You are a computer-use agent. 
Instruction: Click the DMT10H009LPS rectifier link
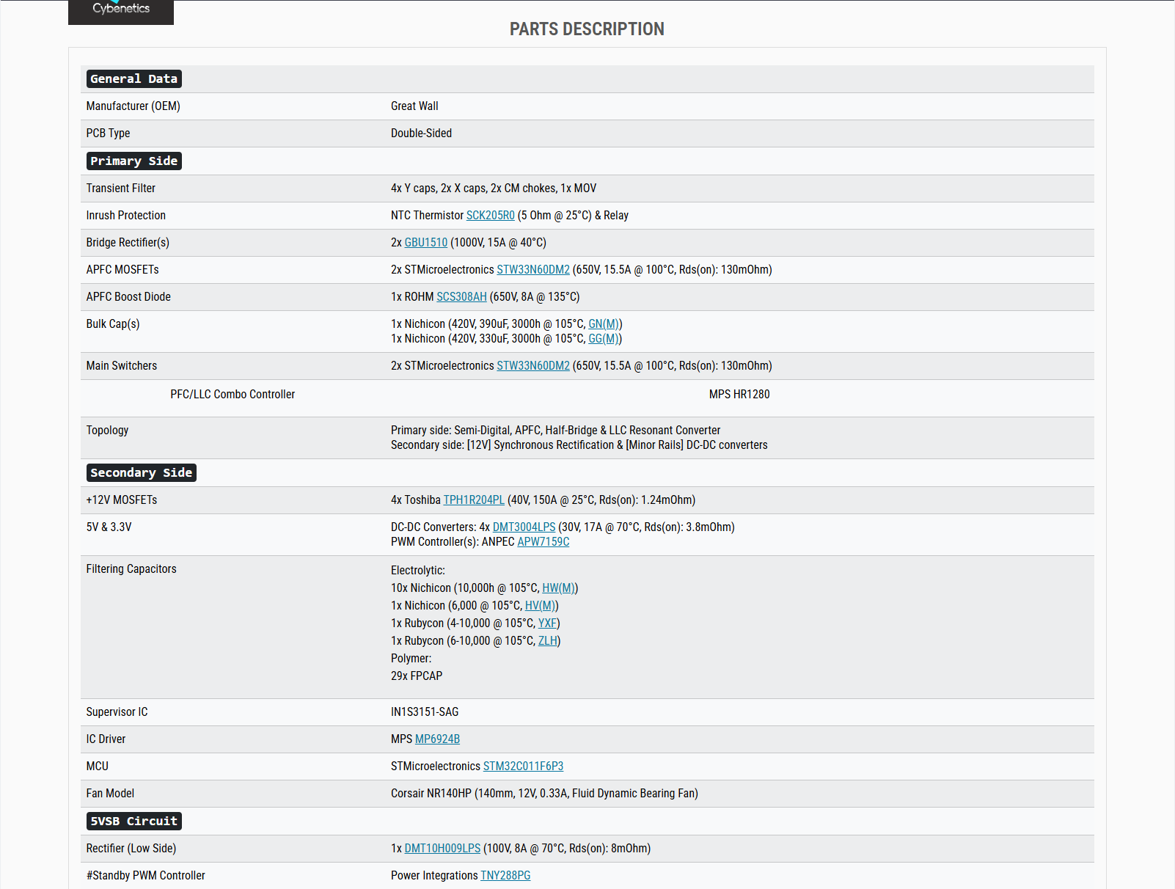click(x=442, y=849)
